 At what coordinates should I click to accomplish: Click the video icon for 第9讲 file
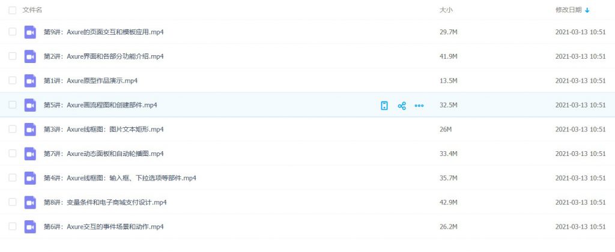30,32
